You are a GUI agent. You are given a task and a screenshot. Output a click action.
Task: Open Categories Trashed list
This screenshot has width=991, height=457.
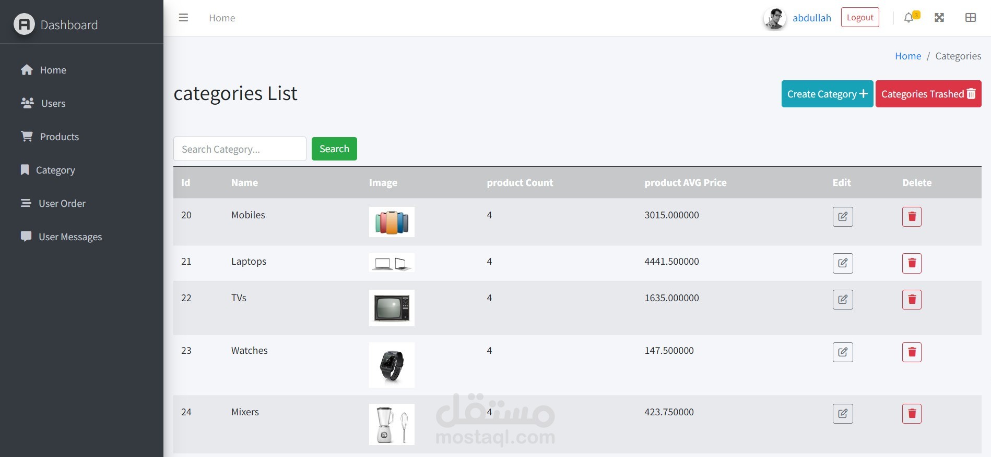928,94
